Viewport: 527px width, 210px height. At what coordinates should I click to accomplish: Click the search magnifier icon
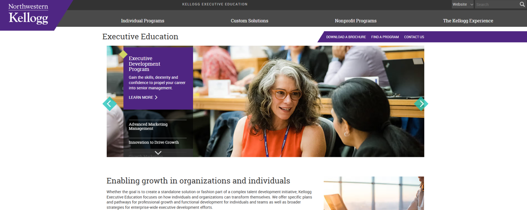tap(522, 4)
